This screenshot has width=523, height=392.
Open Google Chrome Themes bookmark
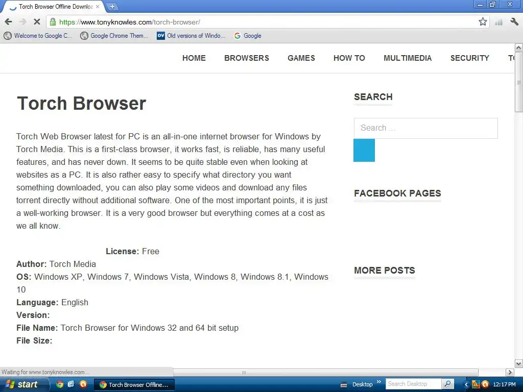(x=114, y=36)
